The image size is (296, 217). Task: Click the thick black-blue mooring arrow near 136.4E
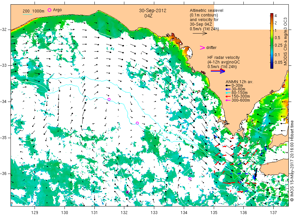click(x=255, y=174)
